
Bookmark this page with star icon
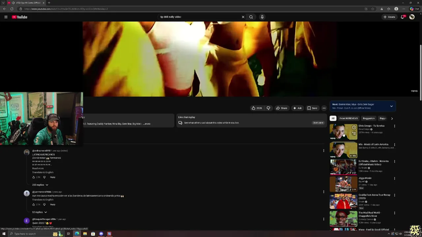(373, 9)
